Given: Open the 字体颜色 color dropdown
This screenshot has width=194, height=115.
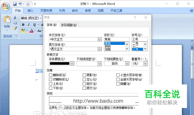Looking at the screenshot, I should [72, 64].
